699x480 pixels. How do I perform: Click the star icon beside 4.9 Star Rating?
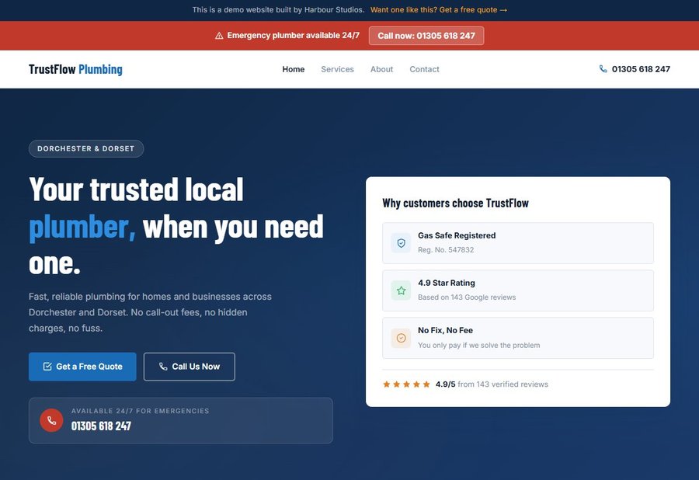[x=400, y=289]
